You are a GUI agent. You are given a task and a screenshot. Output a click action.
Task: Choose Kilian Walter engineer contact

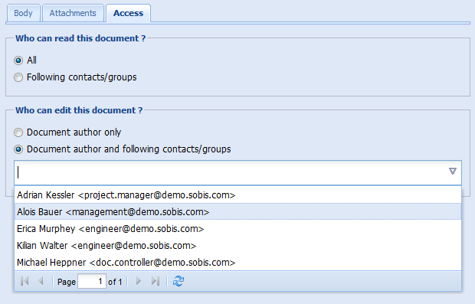point(237,246)
